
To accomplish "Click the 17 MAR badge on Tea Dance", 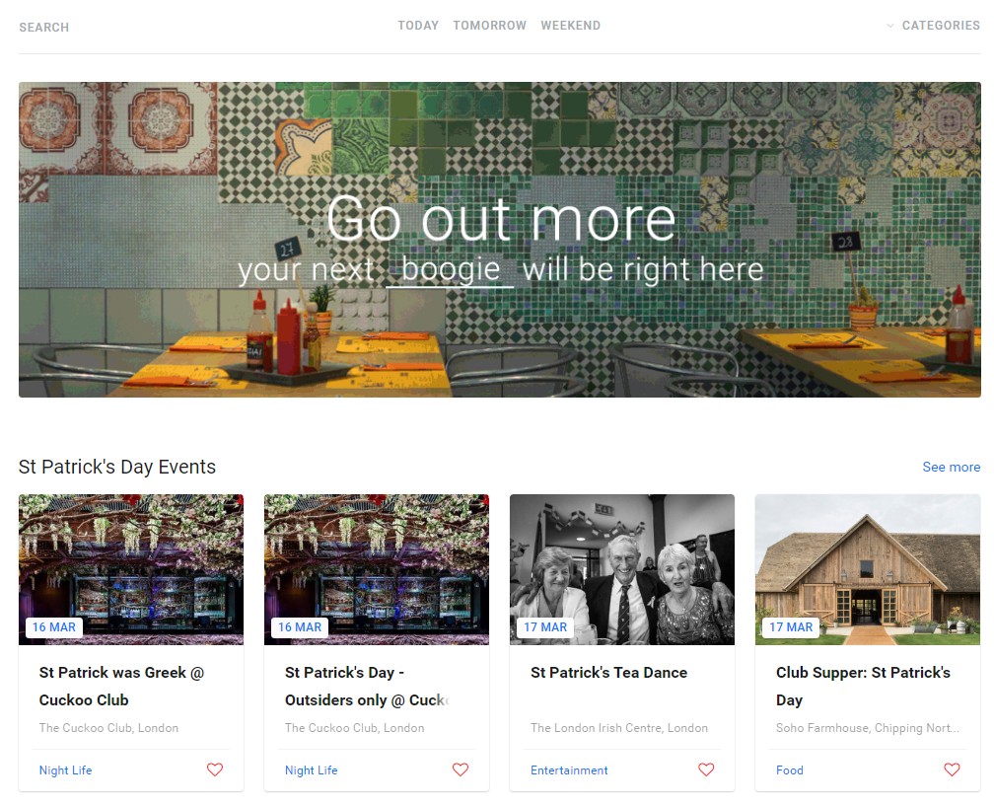I will point(545,627).
